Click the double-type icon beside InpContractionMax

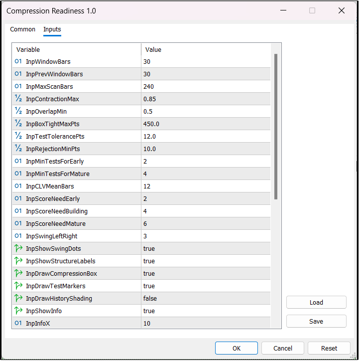[18, 99]
